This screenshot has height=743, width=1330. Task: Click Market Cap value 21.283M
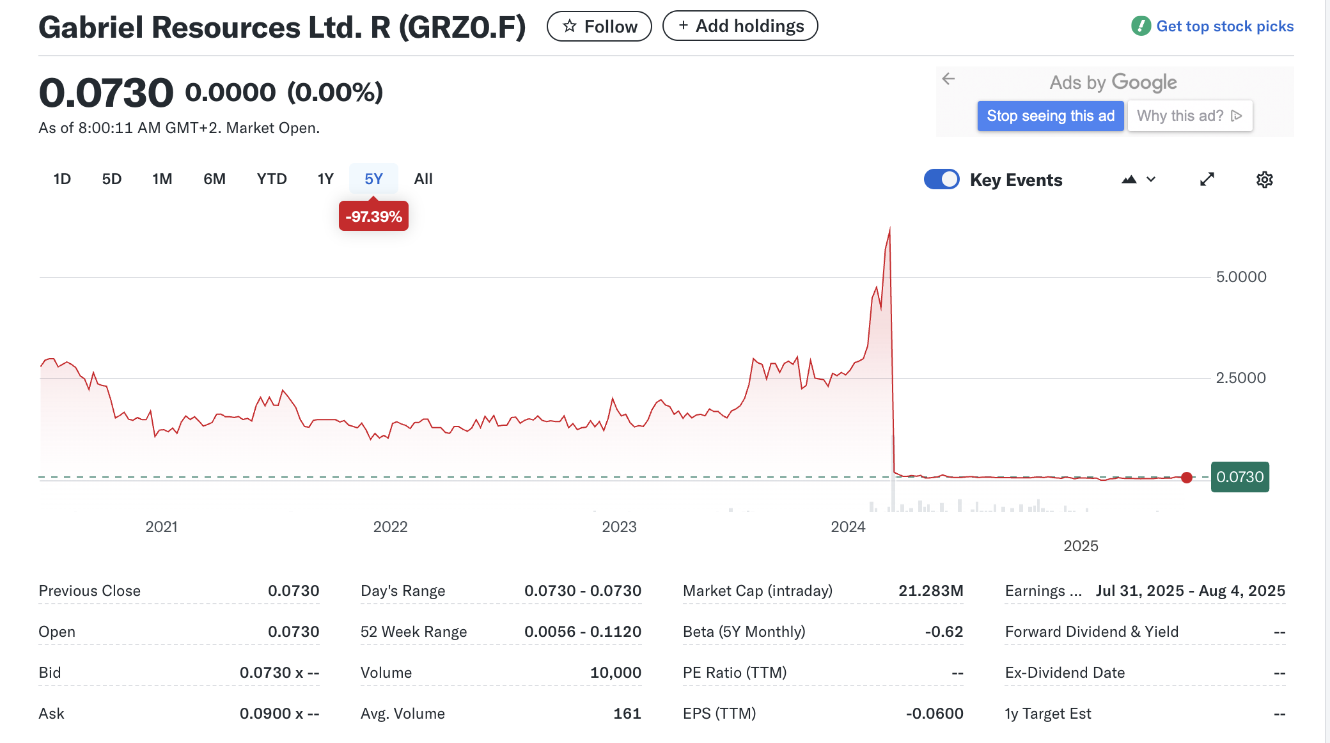pyautogui.click(x=930, y=591)
